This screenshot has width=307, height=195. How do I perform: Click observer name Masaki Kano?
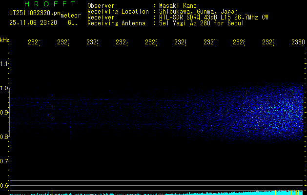[x=178, y=6]
